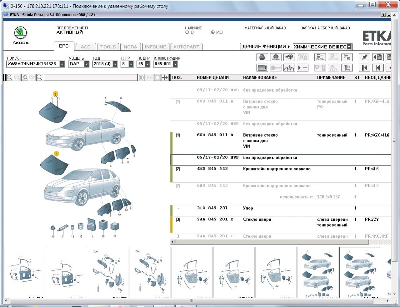Viewport: 400px width, 307px height.
Task: Click the plain magnifier search icon
Action: (40, 78)
